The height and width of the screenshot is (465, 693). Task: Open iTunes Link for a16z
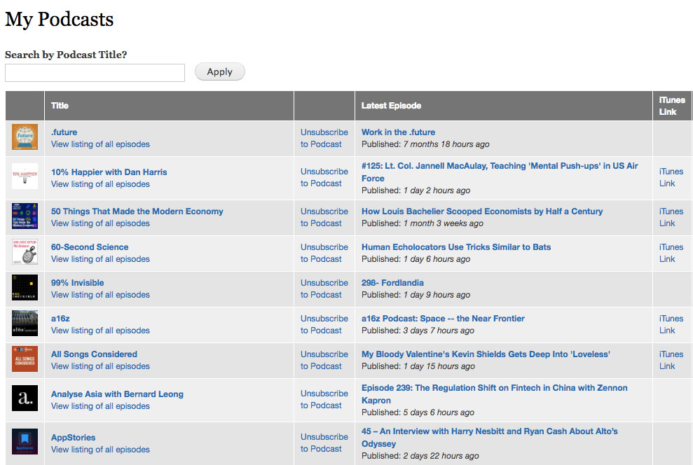coord(671,324)
